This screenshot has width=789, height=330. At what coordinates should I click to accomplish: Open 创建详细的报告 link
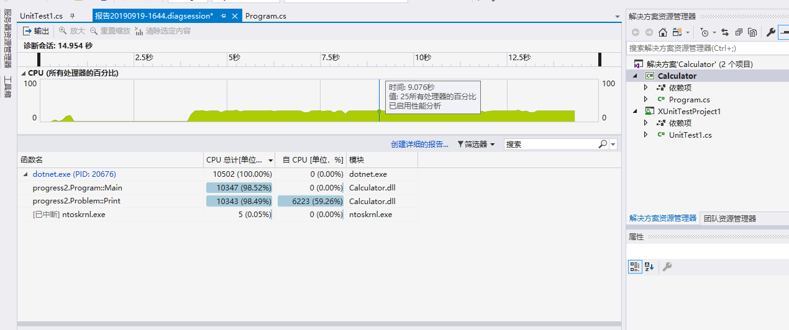[419, 144]
